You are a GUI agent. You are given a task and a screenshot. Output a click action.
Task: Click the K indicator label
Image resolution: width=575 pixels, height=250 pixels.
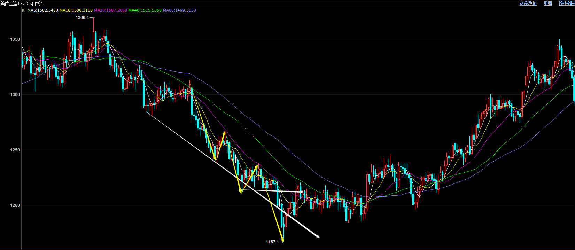click(23, 10)
